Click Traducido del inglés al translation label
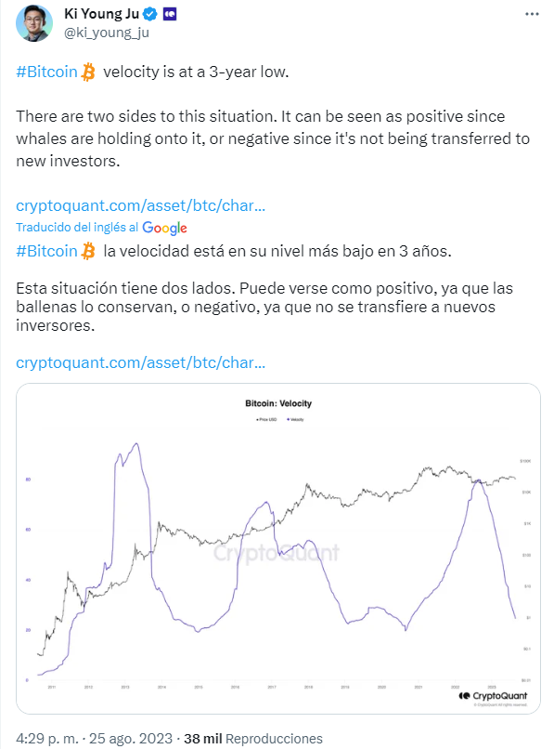The height and width of the screenshot is (749, 554). 77,227
